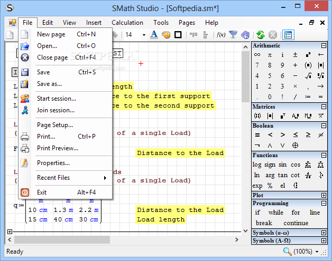
Task: Choose Print Preview... menu entry
Action: click(65, 148)
